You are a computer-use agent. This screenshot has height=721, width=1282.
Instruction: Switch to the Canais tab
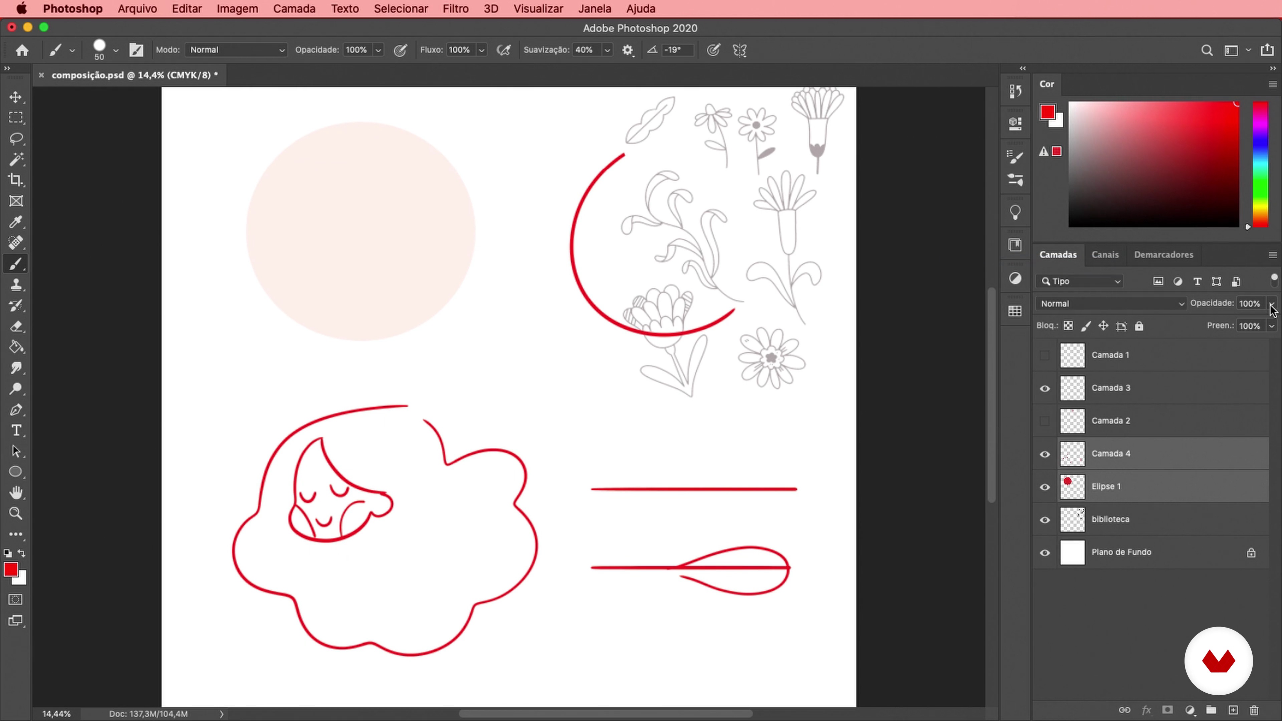click(x=1105, y=254)
